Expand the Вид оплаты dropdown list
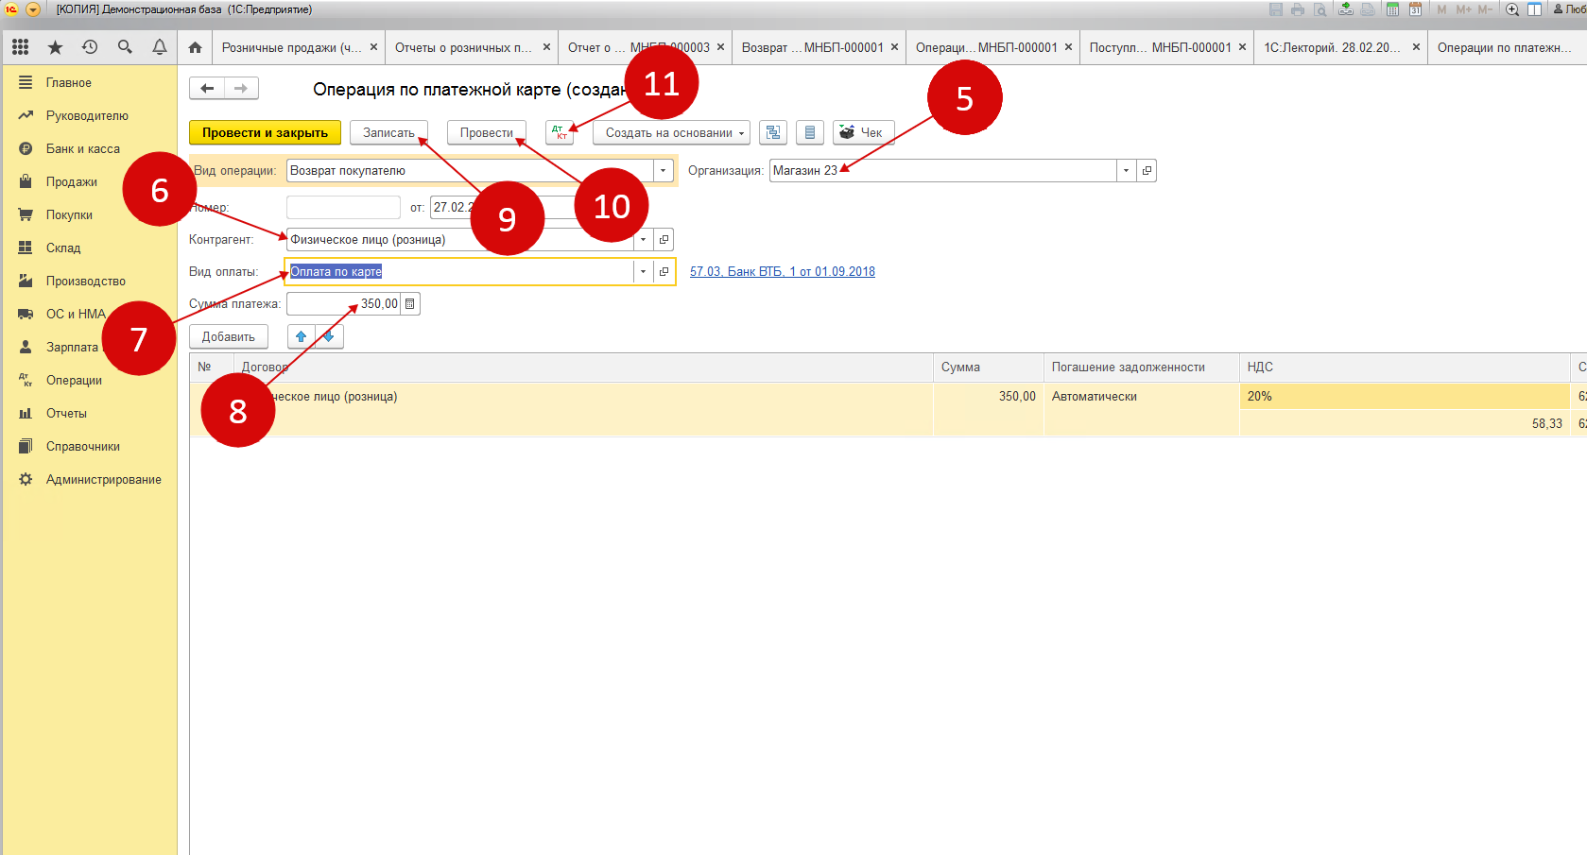1587x855 pixels. [x=643, y=272]
